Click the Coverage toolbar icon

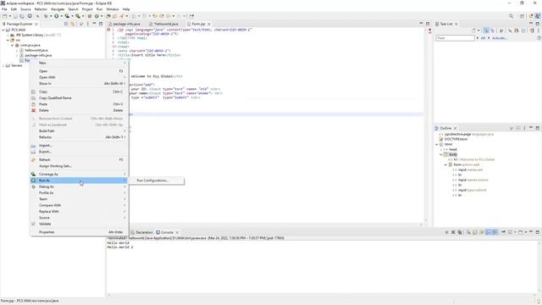(67, 16)
